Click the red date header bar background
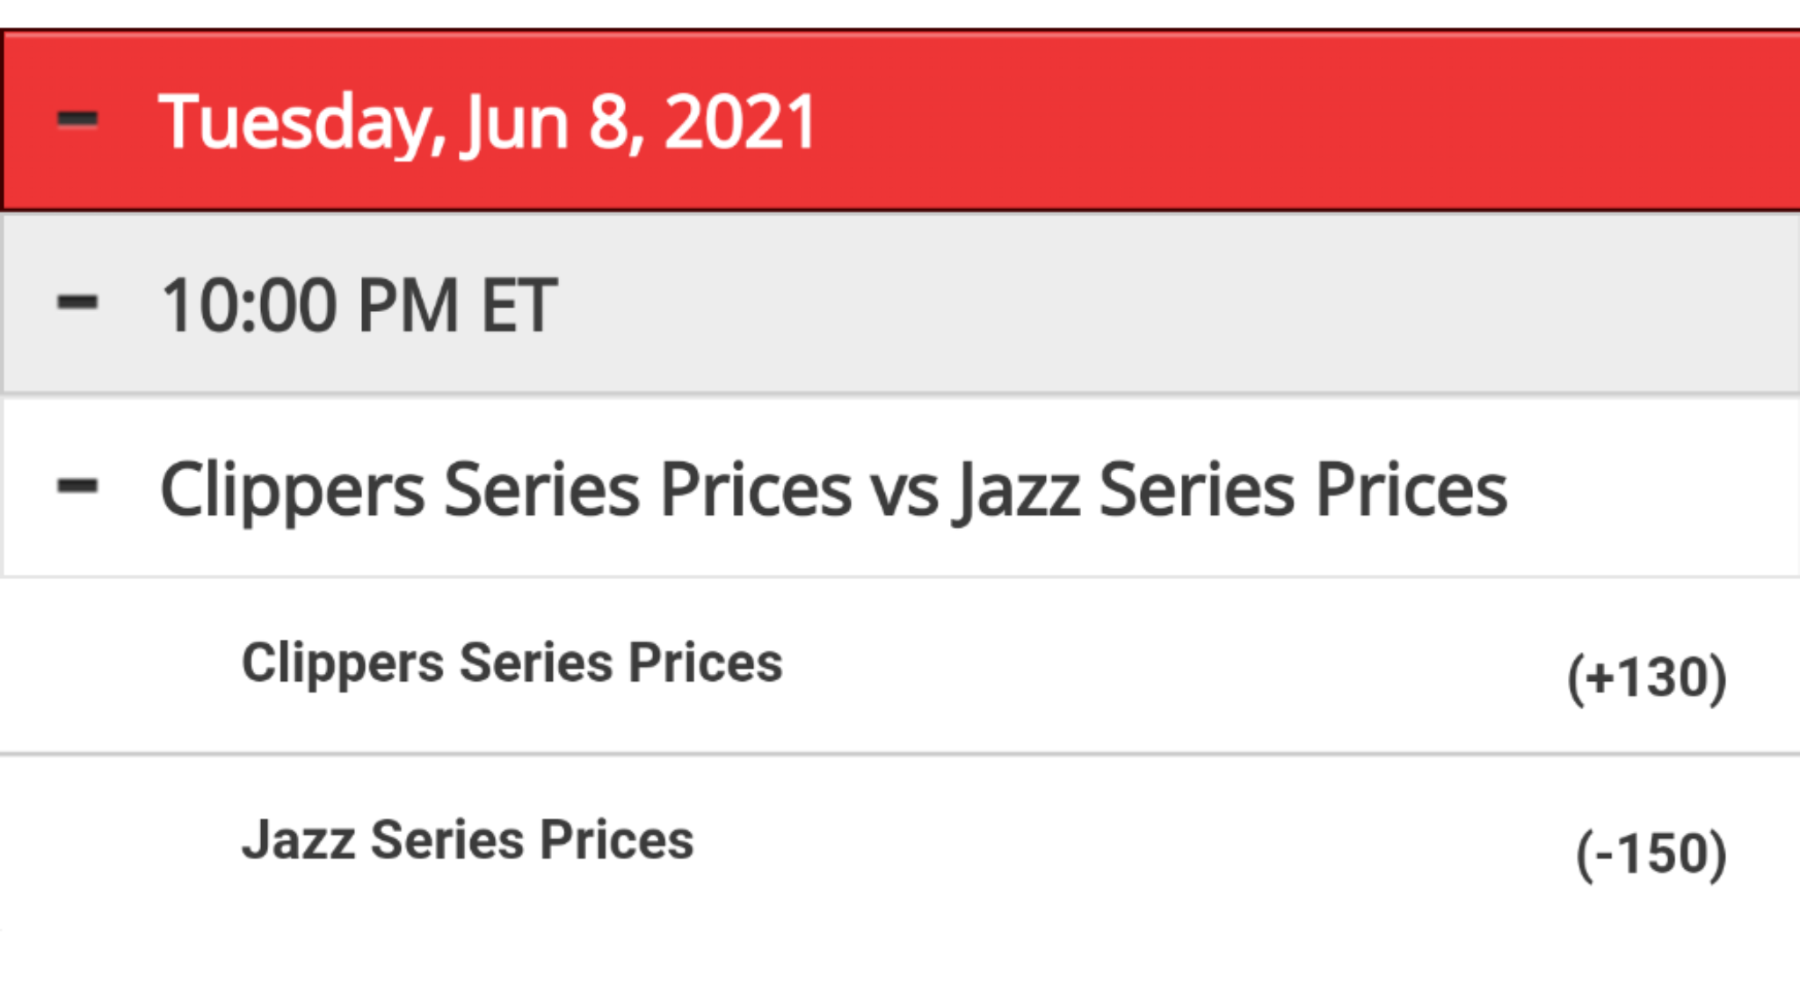 [x=1301, y=120]
